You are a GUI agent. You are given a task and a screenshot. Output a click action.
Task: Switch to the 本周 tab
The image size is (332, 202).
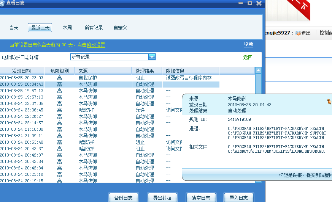pos(67,28)
